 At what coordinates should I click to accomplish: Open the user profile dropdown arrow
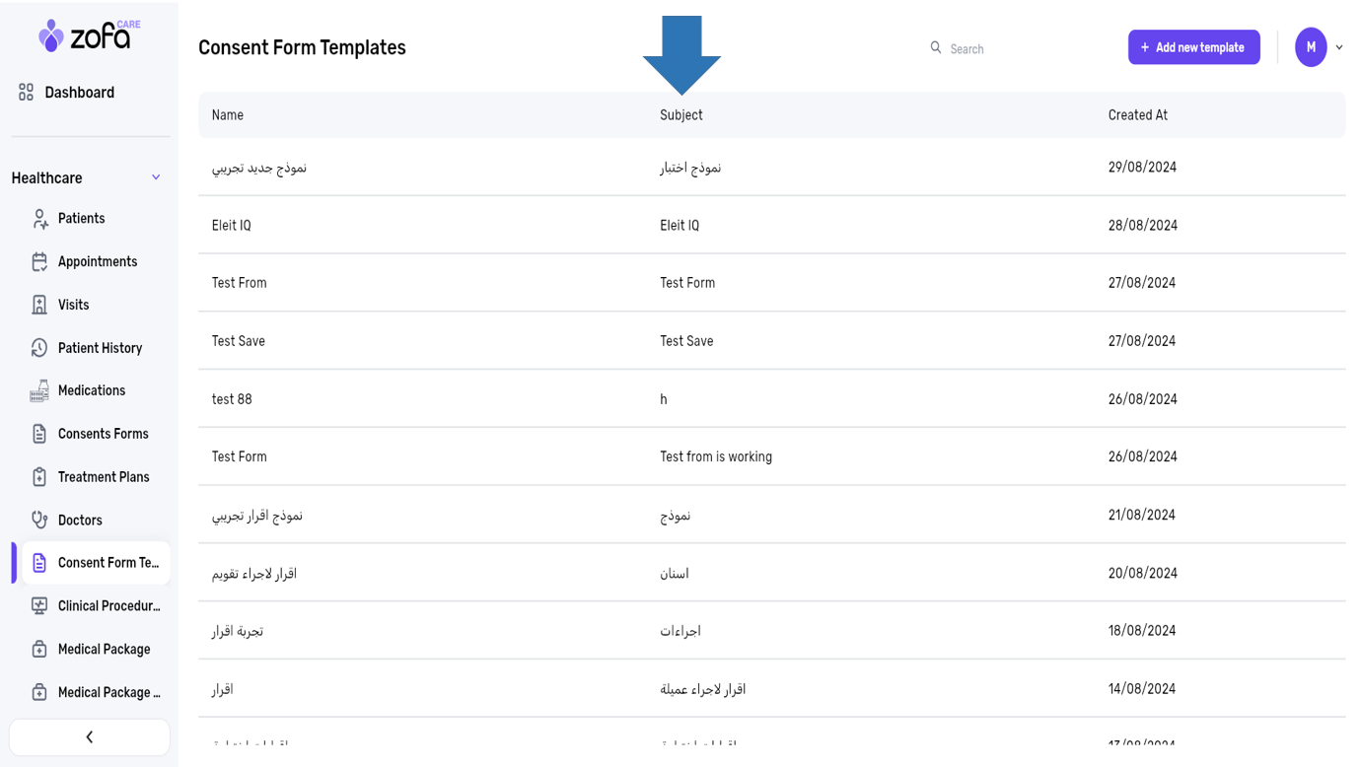click(x=1339, y=47)
